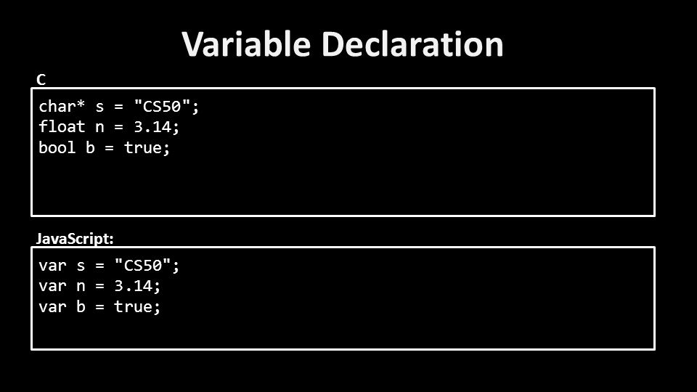Click the var n = 3.14; line
Image resolution: width=697 pixels, height=392 pixels.
click(99, 286)
